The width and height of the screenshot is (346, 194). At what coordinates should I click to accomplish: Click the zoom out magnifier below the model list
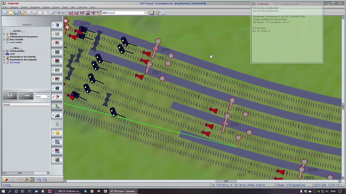(x=45, y=179)
